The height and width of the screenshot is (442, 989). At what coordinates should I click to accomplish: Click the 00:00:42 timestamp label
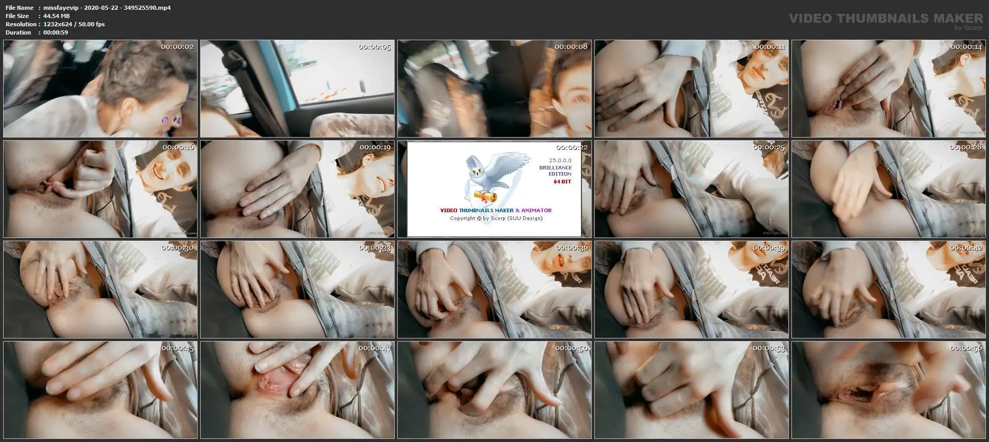coord(965,248)
